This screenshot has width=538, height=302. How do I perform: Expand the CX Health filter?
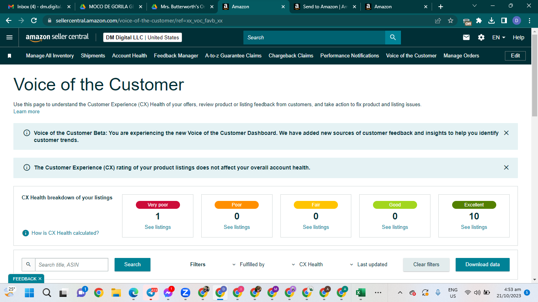click(x=307, y=265)
